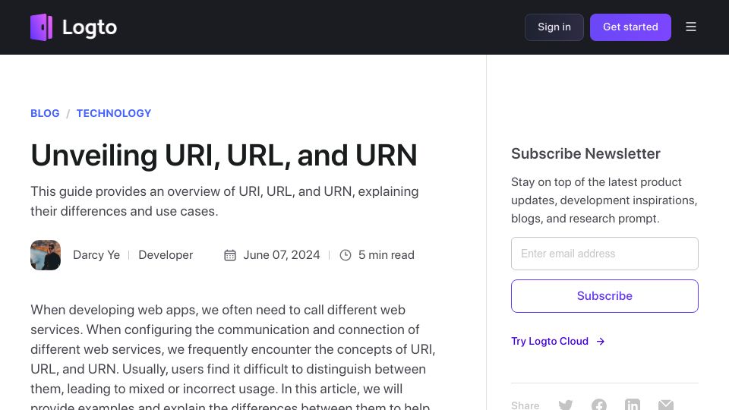This screenshot has width=729, height=410.
Task: Click the June 07, 2024 date
Action: coord(282,255)
